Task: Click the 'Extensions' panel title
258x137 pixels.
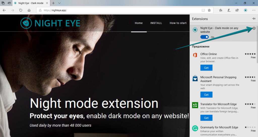Action: tap(200, 19)
